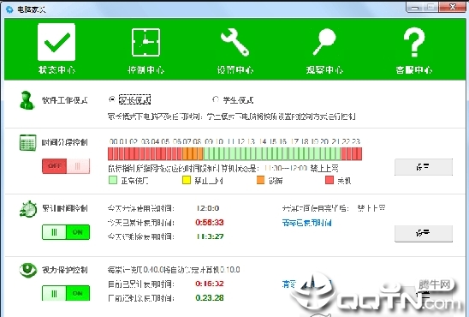The width and height of the screenshot is (469, 317).
Task: Click the software work mode person icon
Action: 27,100
